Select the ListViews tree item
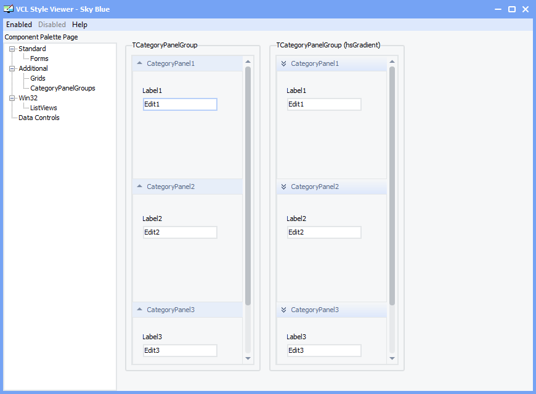The height and width of the screenshot is (394, 536). point(43,108)
